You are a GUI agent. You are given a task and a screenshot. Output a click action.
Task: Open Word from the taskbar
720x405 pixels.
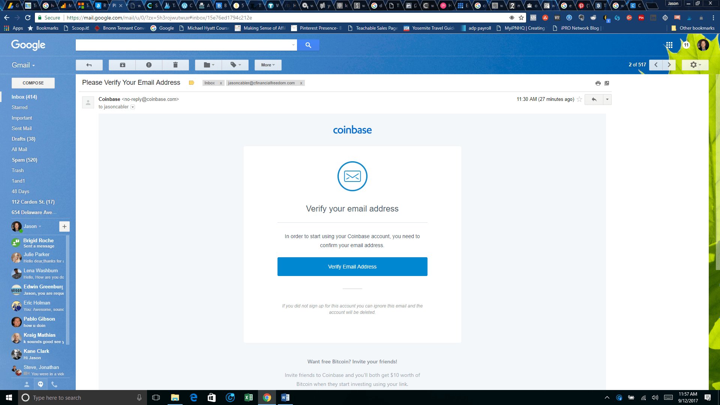[x=285, y=397]
